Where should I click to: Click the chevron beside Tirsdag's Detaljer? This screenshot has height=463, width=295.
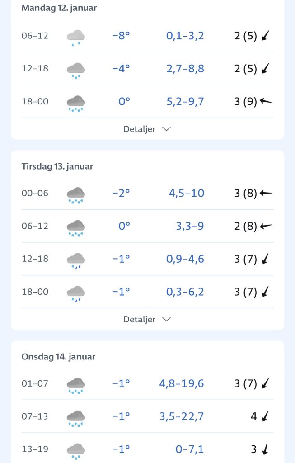[166, 320]
